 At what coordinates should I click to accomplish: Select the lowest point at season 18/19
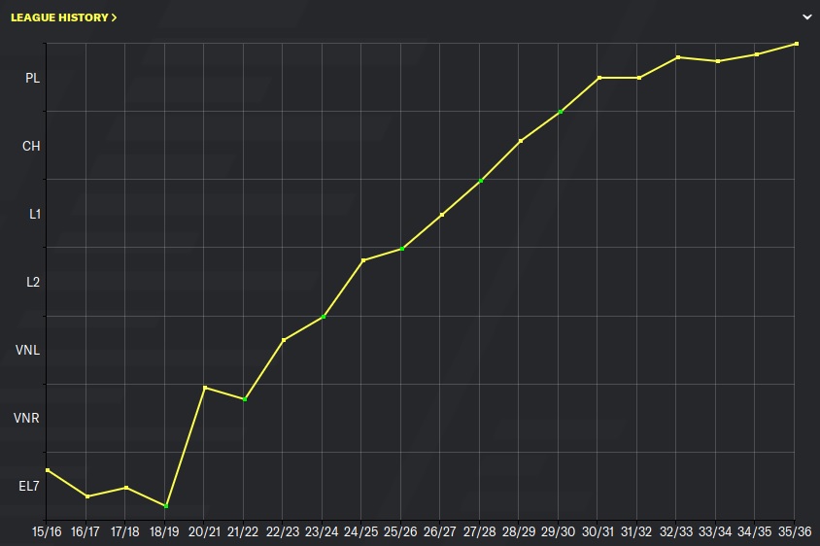(166, 506)
